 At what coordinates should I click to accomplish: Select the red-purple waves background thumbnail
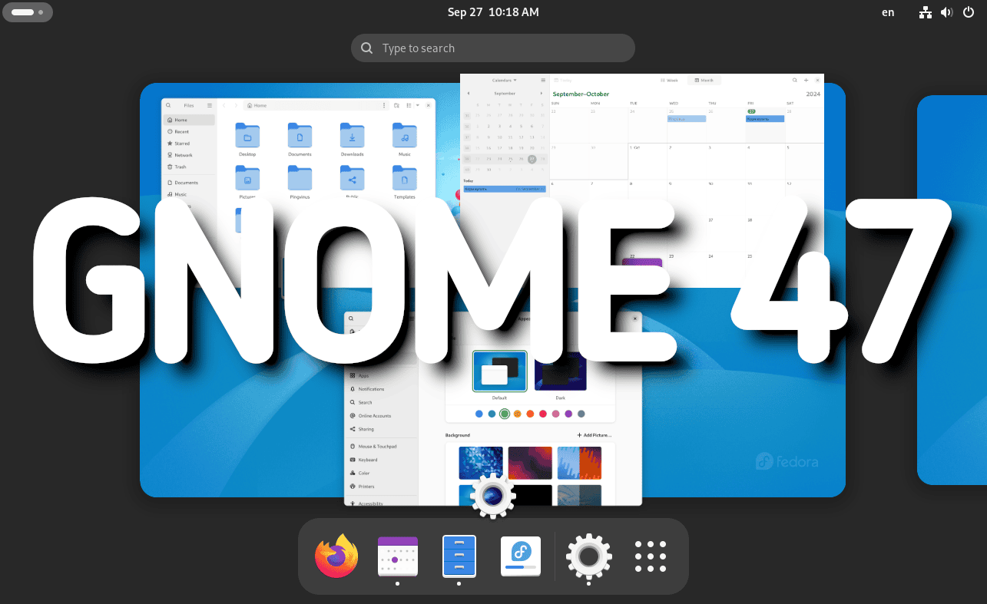(x=530, y=463)
